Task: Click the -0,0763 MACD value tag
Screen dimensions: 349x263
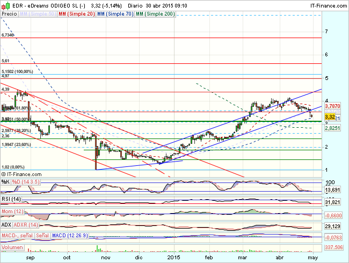Action: tap(333, 237)
